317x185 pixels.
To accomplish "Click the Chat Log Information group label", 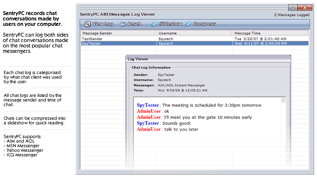I will pos(151,67).
